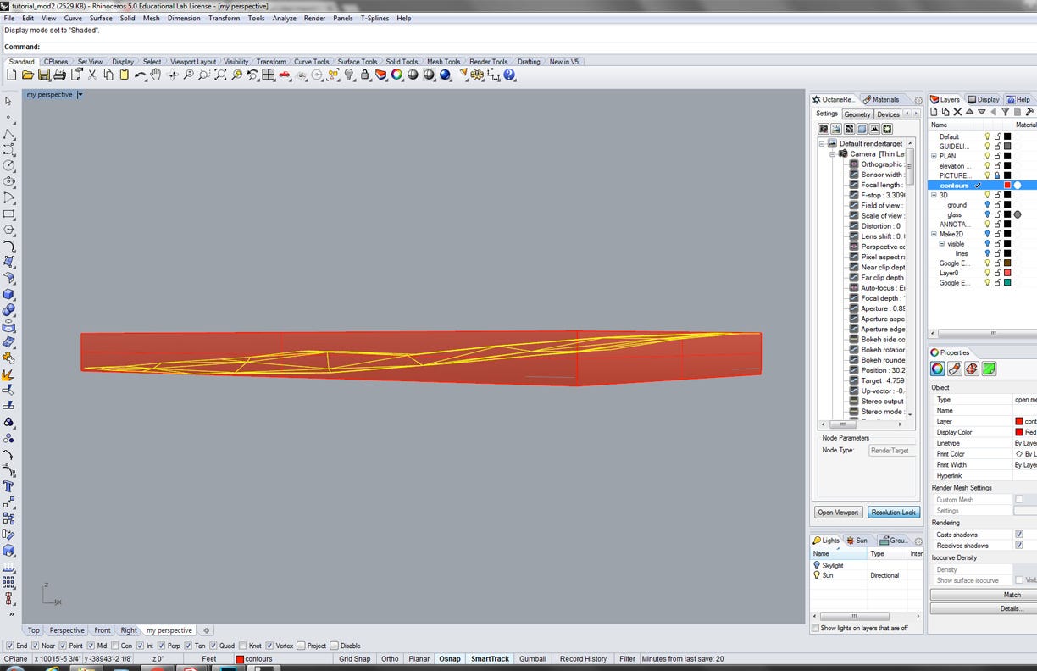Image resolution: width=1037 pixels, height=671 pixels.
Task: Open the Surface menu
Action: coord(101,18)
